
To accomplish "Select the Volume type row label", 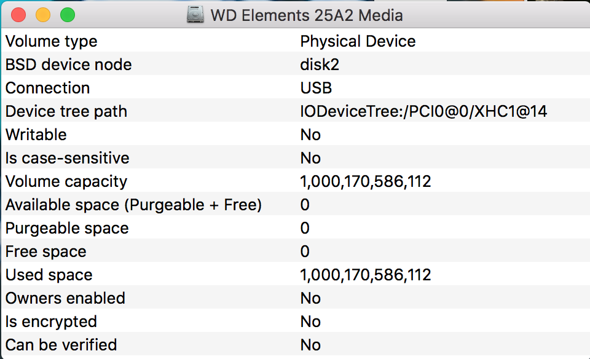I will tap(52, 41).
